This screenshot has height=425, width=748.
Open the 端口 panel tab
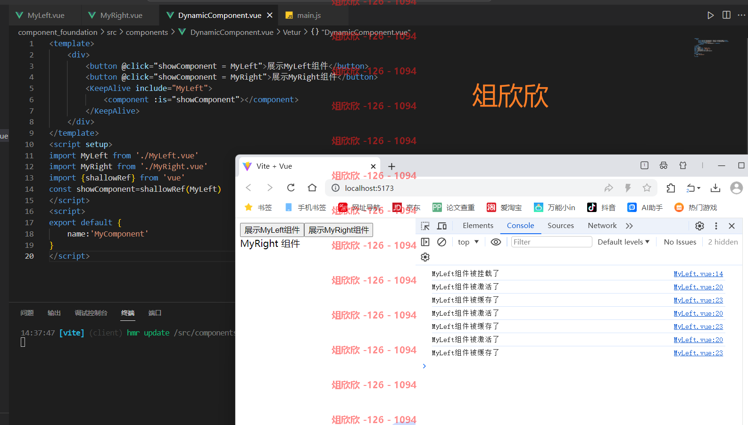click(x=155, y=313)
